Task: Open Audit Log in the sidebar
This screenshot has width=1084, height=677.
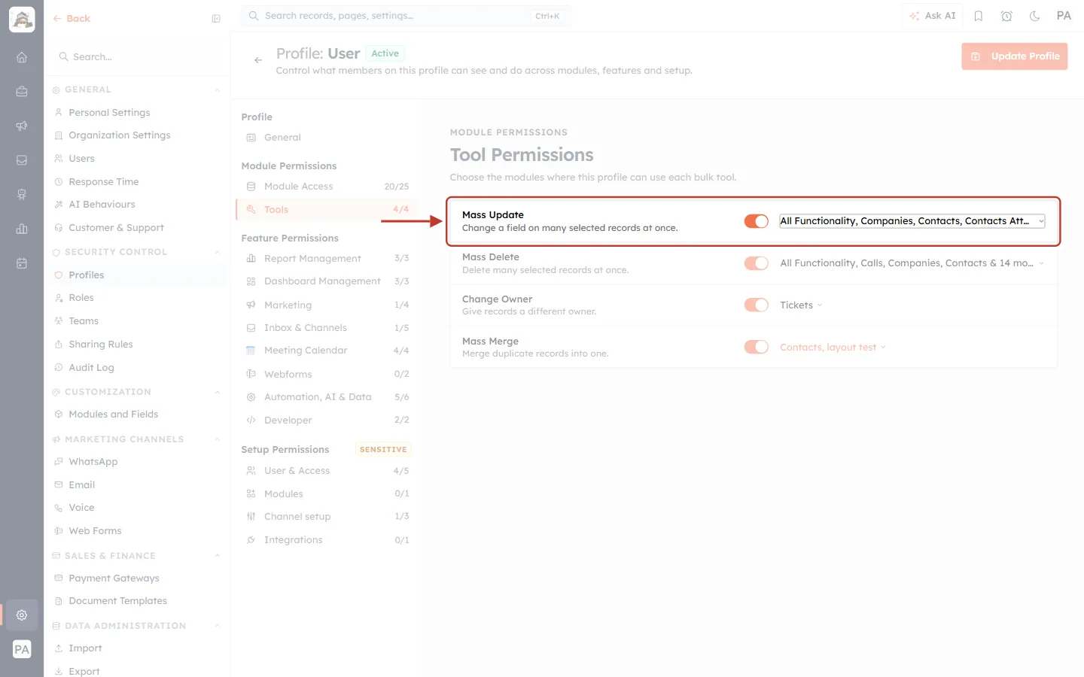Action: (x=136, y=368)
